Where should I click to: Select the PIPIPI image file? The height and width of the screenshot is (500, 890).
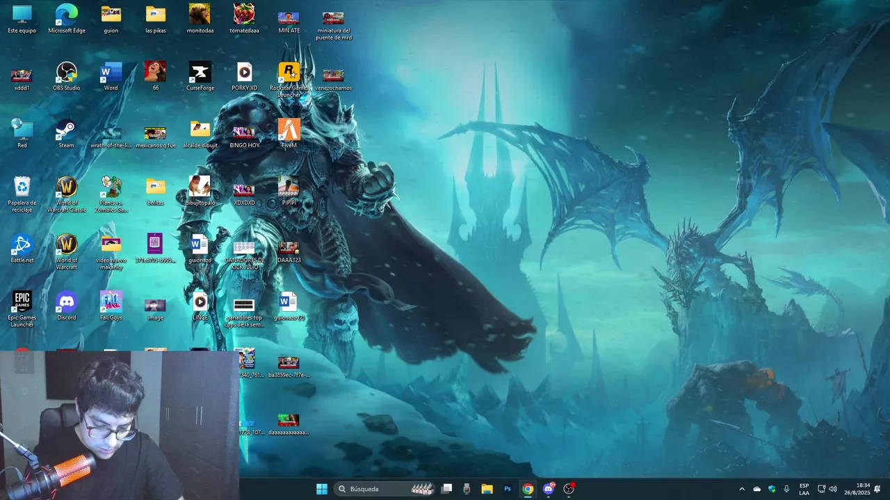coord(289,191)
